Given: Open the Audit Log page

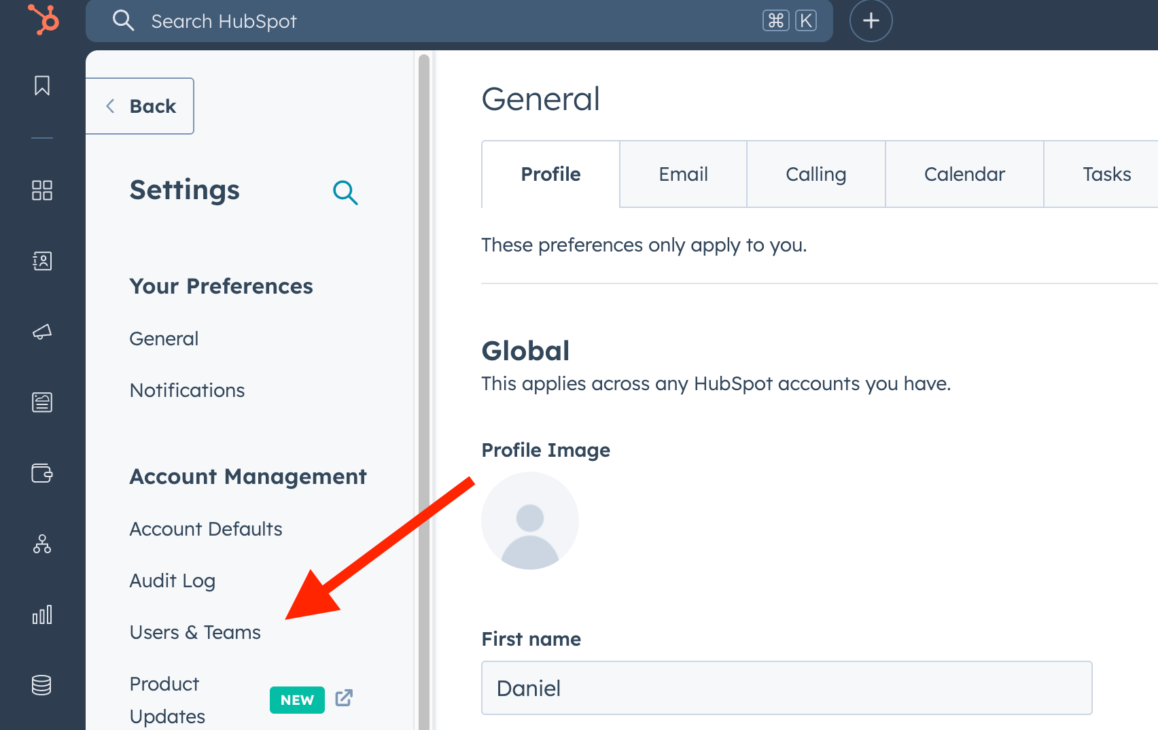Looking at the screenshot, I should click(x=173, y=580).
